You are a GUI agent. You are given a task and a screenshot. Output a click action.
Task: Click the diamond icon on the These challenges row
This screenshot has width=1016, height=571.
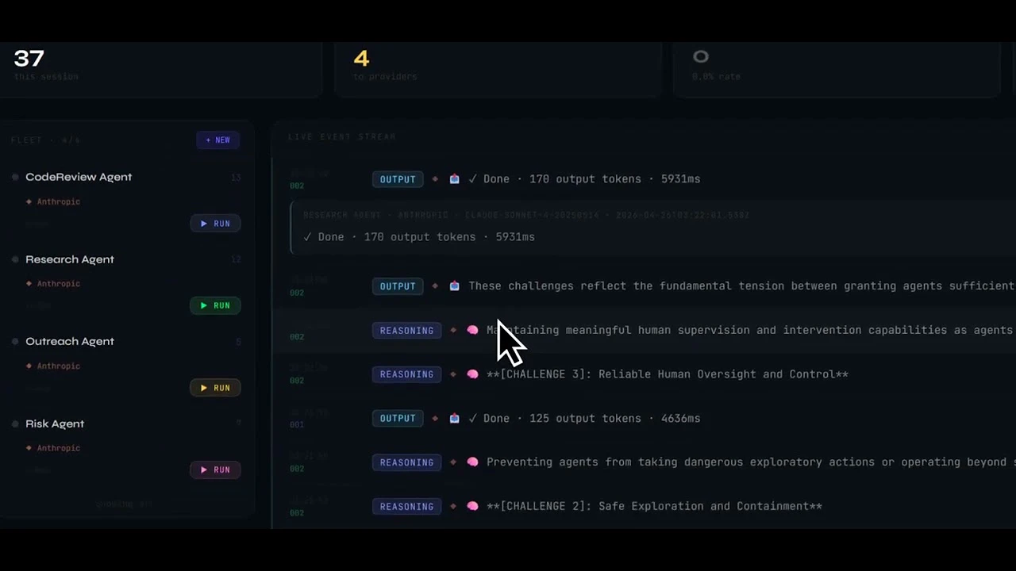coord(435,286)
